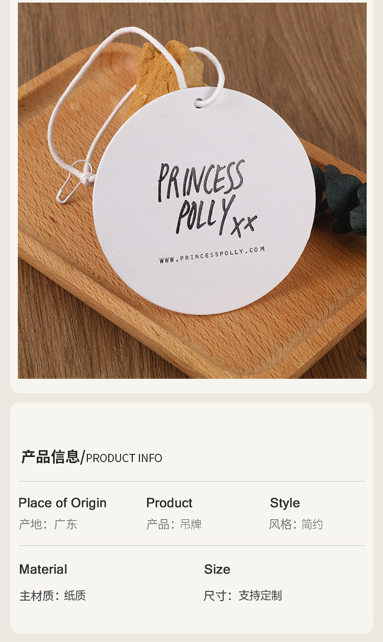Click the 主材质：纸质 value
The width and height of the screenshot is (383, 642).
[53, 596]
